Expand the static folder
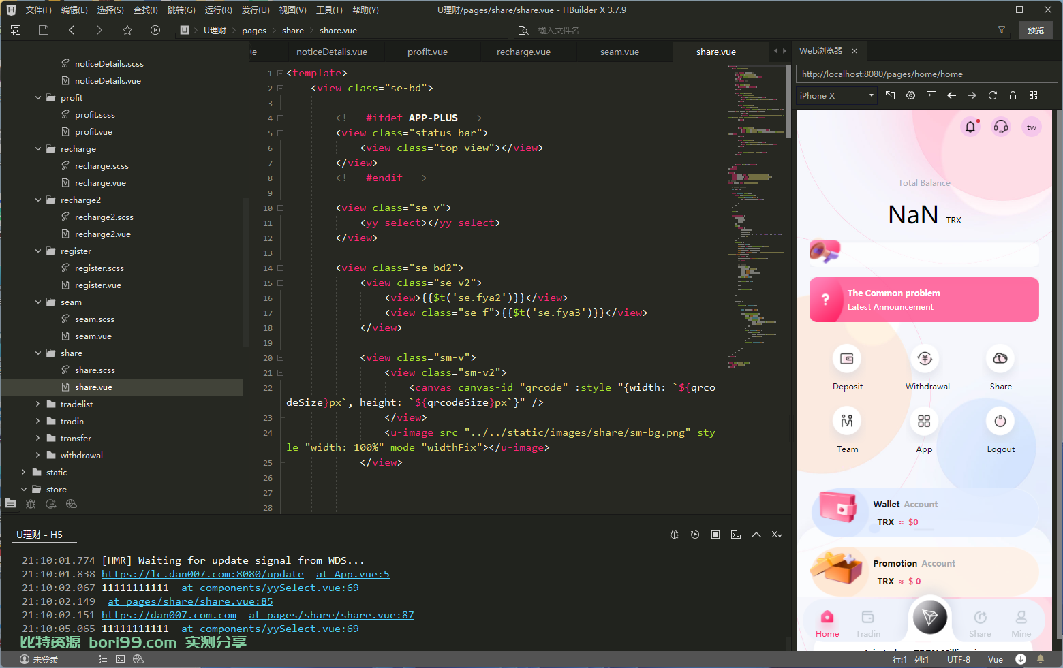The height and width of the screenshot is (668, 1063). pyautogui.click(x=24, y=473)
